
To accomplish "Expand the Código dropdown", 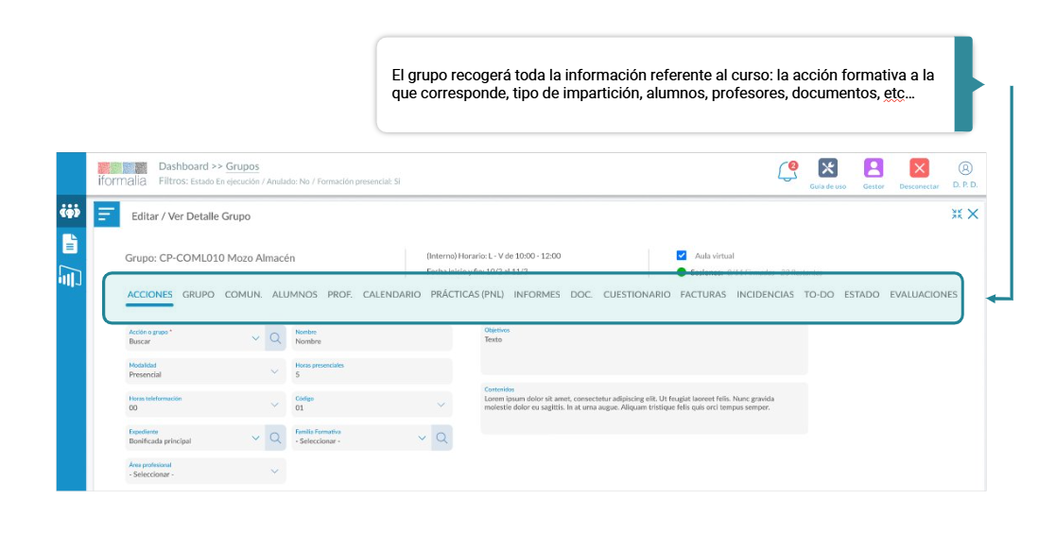I will click(441, 405).
